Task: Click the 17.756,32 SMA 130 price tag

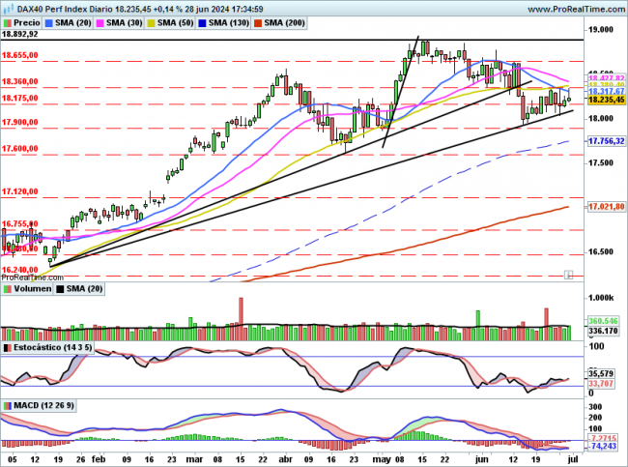Action: coord(607,141)
